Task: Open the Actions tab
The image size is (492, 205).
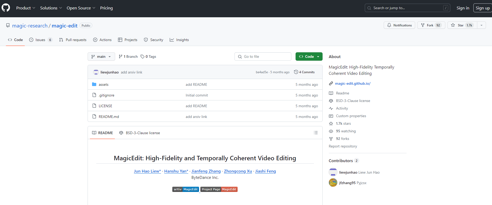Action: (x=102, y=40)
